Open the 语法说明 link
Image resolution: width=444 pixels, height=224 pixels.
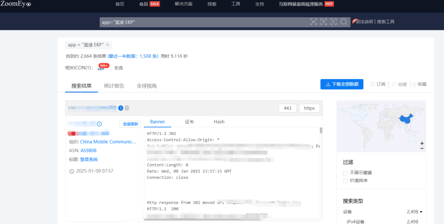point(364,21)
